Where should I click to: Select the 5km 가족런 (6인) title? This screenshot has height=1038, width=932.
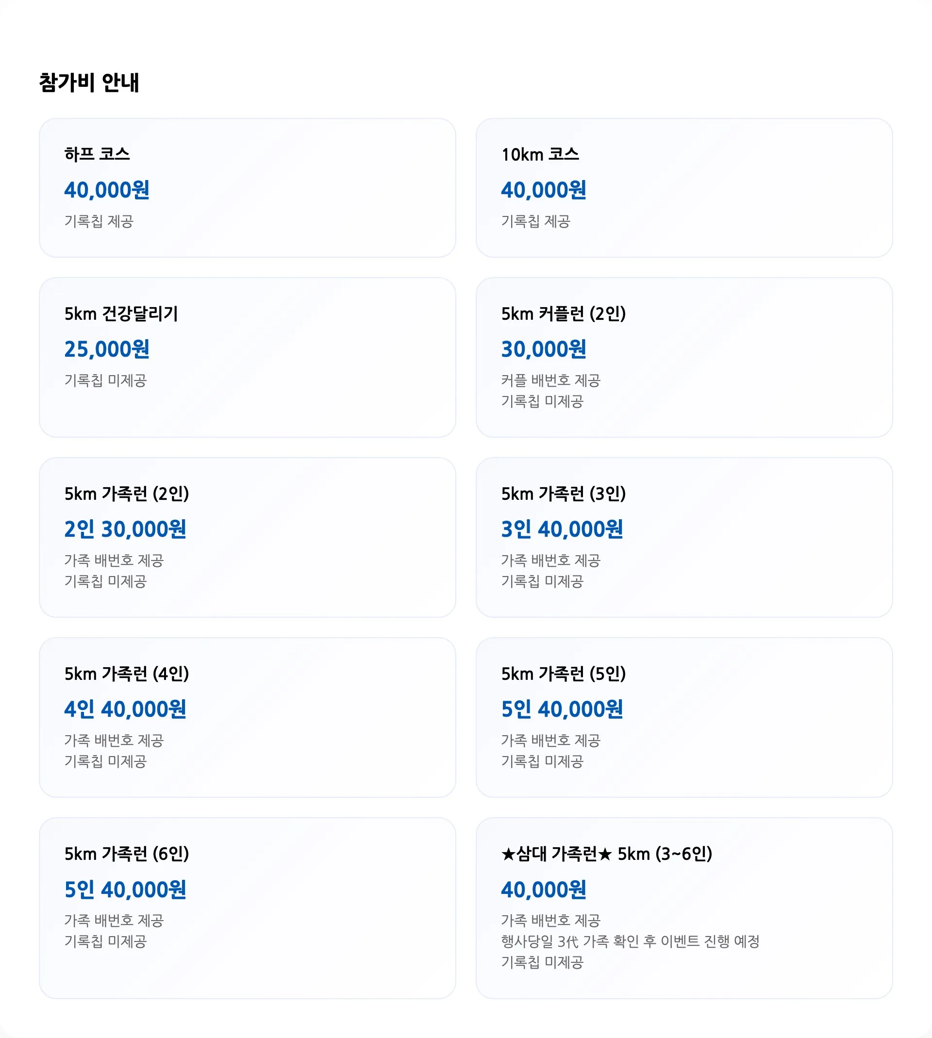pyautogui.click(x=127, y=854)
